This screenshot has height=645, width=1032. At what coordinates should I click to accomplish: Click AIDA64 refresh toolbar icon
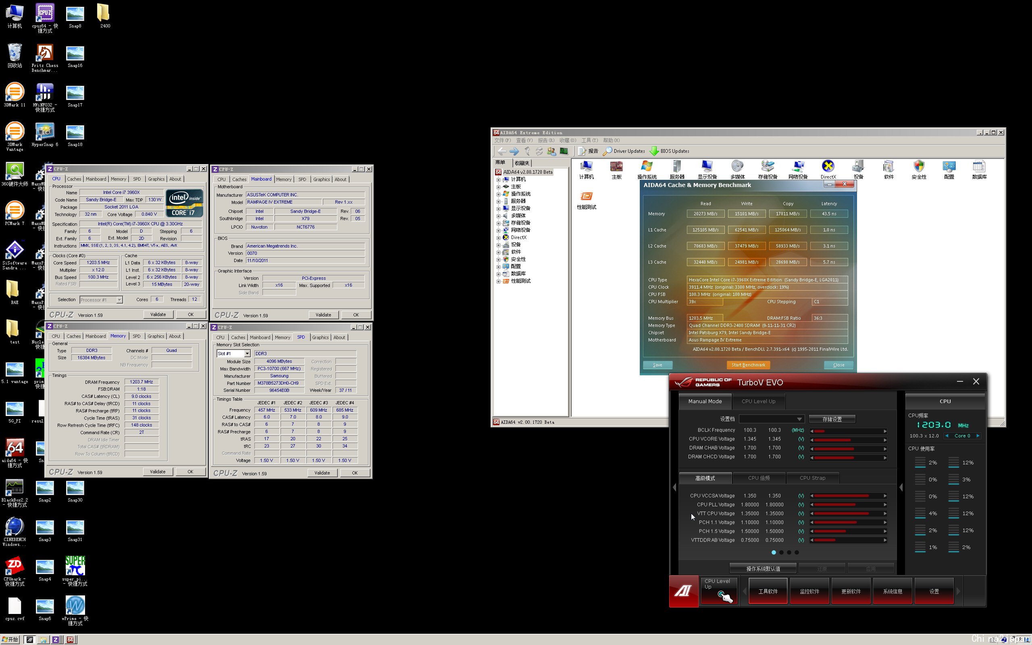(539, 151)
